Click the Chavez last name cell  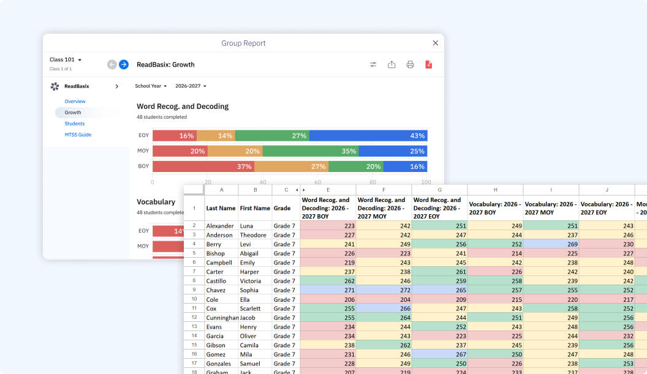221,290
